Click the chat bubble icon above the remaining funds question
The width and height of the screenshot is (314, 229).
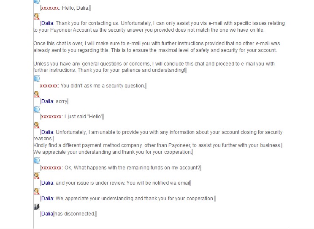point(37,161)
